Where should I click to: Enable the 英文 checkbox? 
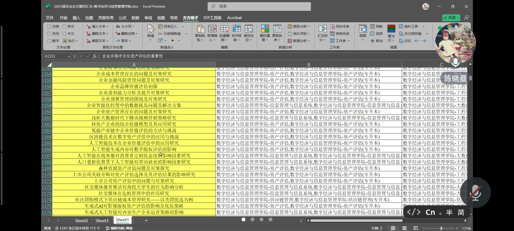coord(64,26)
